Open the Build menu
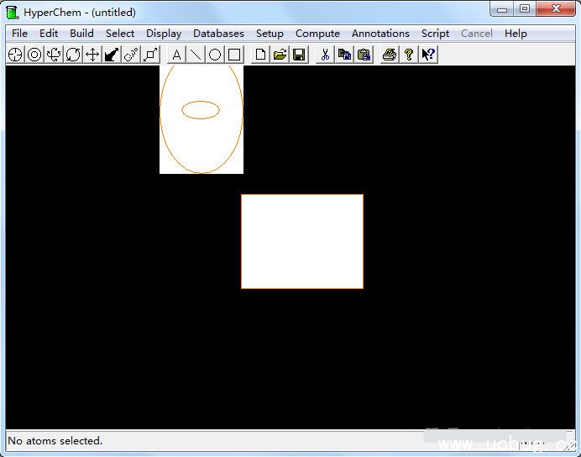Screen dimensions: 581x457 [x=81, y=34]
